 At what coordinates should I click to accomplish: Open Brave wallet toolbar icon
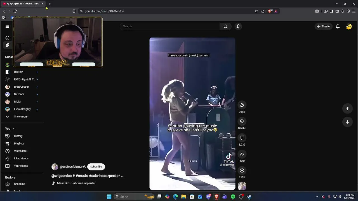pos(337,11)
